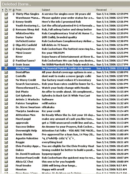
Task: Sort by the Subject column header
Action: [x=46, y=10]
